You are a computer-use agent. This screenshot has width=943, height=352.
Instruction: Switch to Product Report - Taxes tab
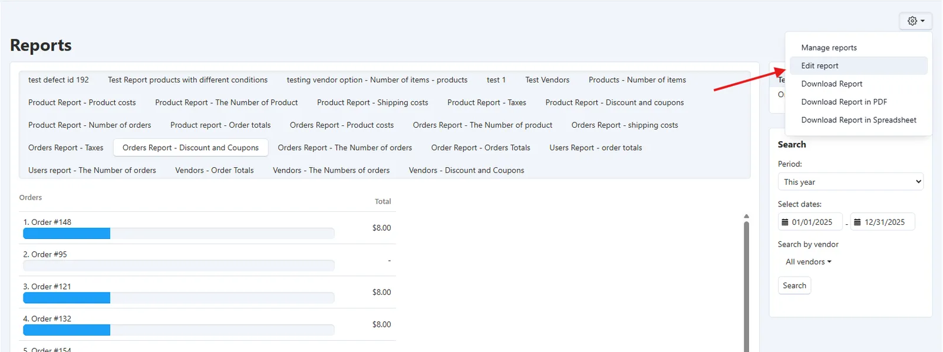click(x=487, y=102)
